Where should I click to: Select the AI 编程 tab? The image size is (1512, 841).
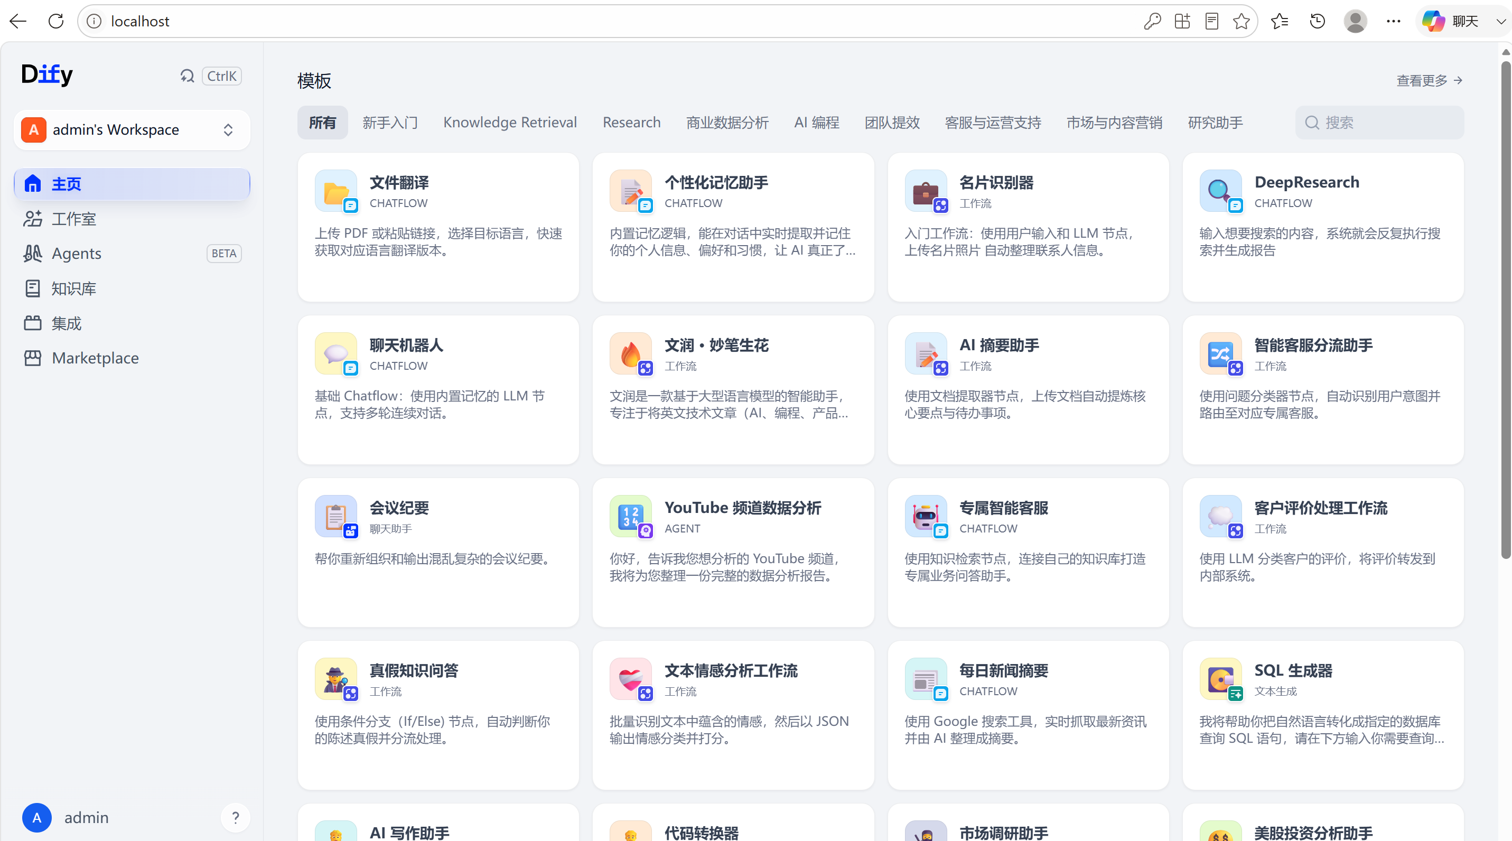[816, 122]
